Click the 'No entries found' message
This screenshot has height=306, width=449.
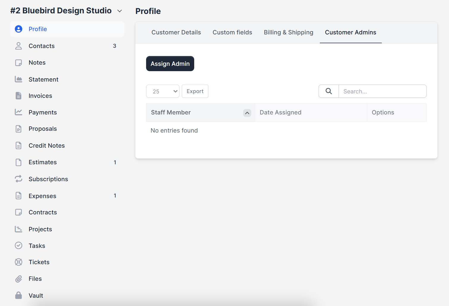tap(174, 130)
